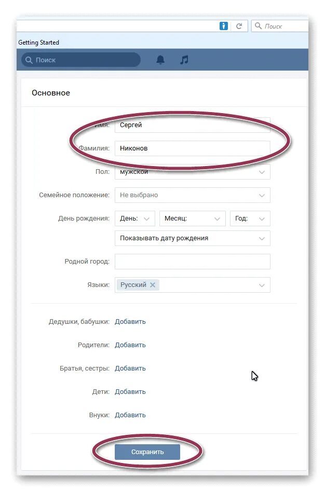Click the blue icon beside reload button
Image resolution: width=325 pixels, height=492 pixels.
[x=224, y=26]
